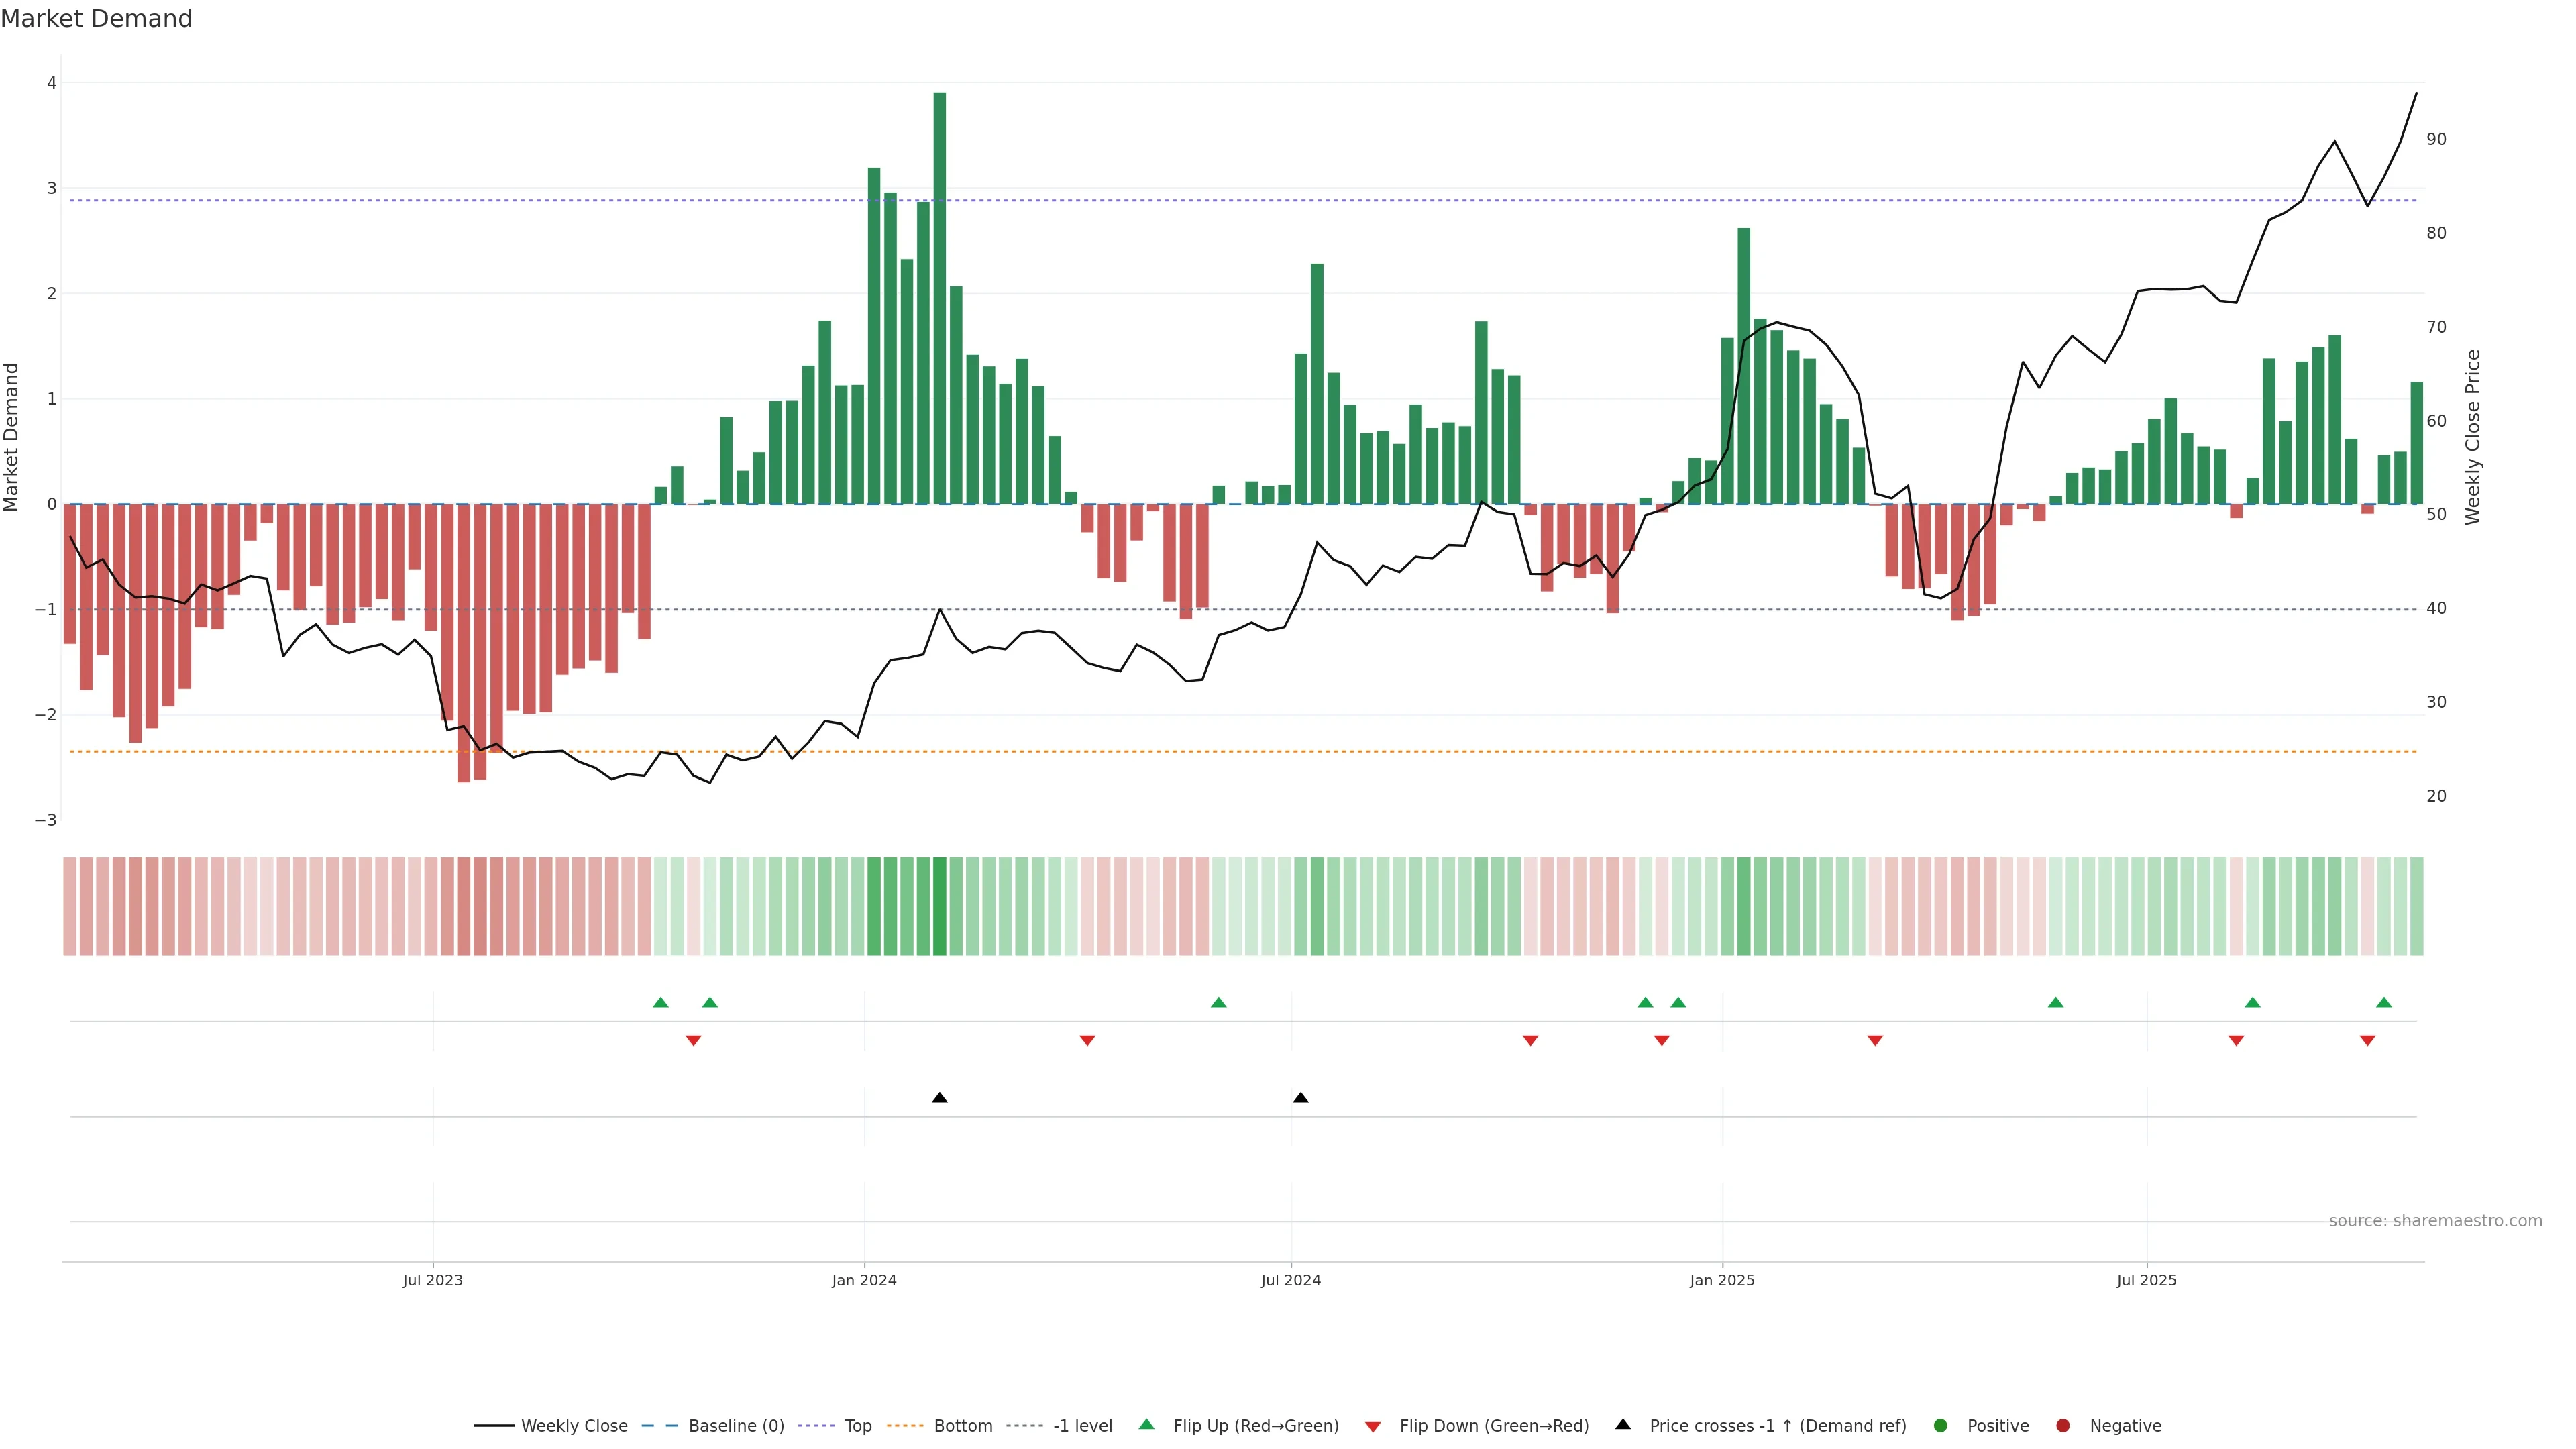Hide the Top dotted line via legend
The height and width of the screenshot is (1449, 2576).
coord(857,1425)
